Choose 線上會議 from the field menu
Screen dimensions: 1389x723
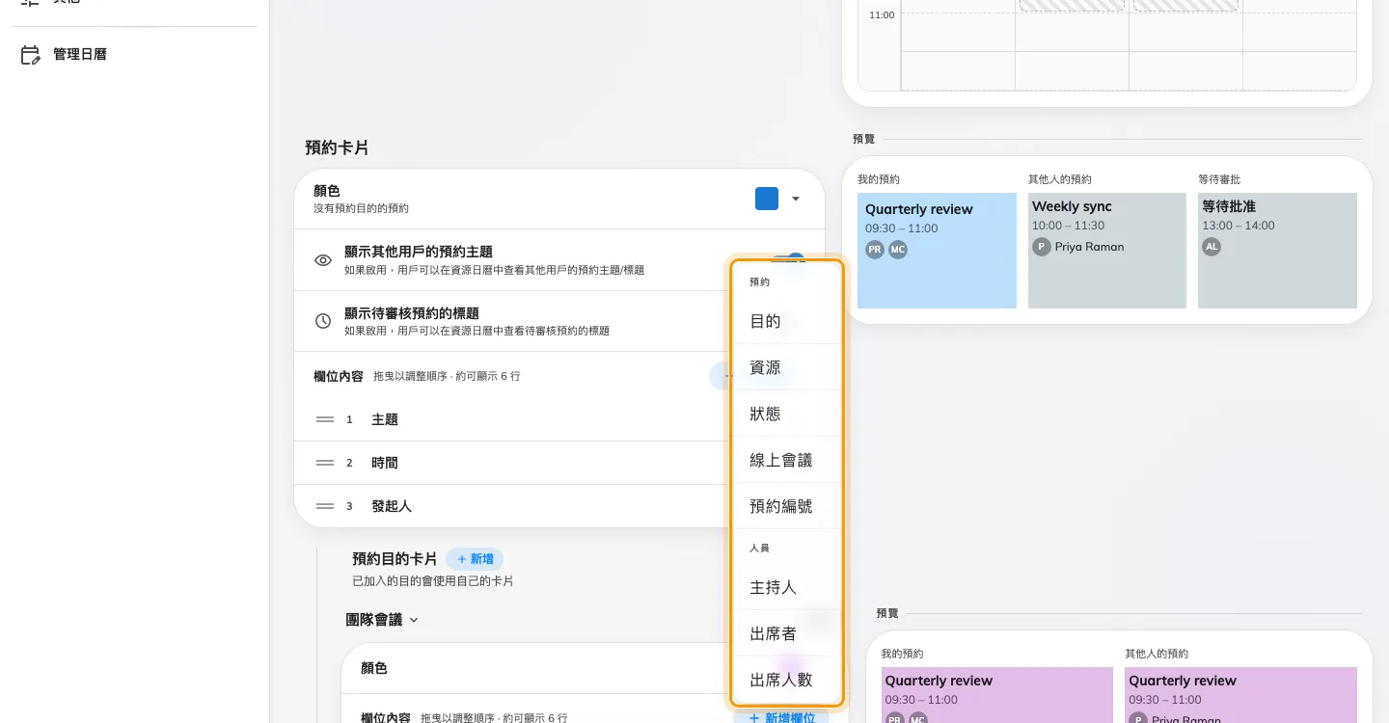[x=787, y=460]
